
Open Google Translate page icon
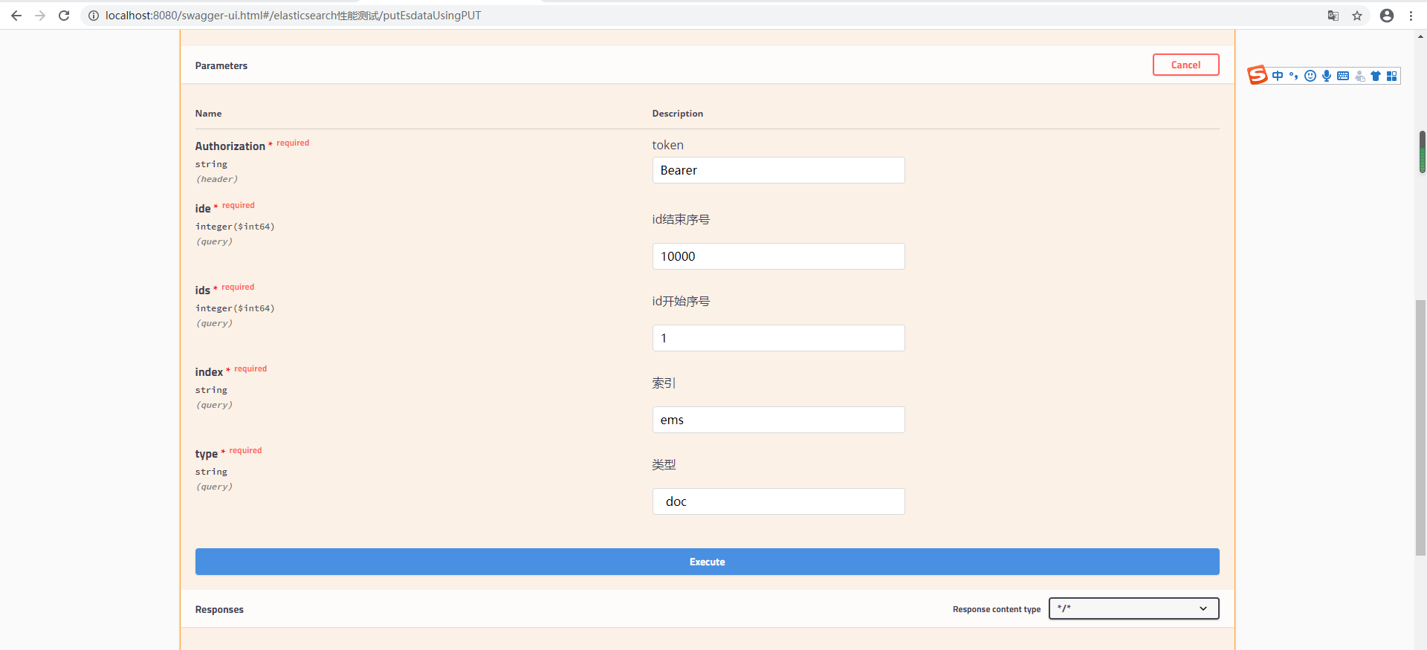[x=1333, y=16]
